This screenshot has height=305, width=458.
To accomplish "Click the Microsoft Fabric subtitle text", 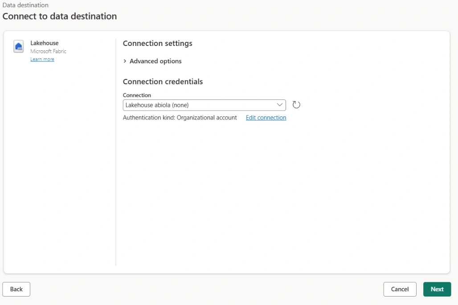I will tap(48, 51).
